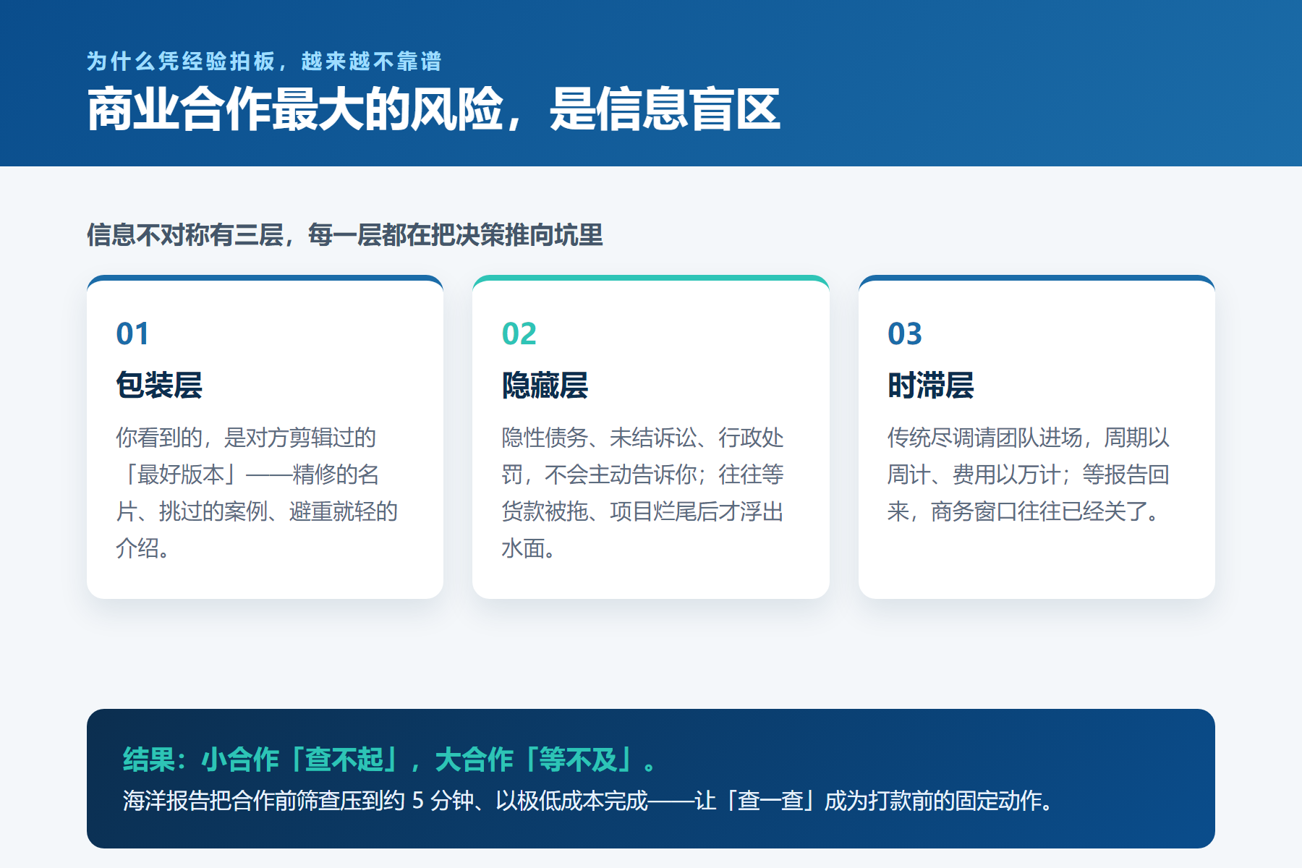
Task: Click the number "03" on the third card
Action: (905, 333)
